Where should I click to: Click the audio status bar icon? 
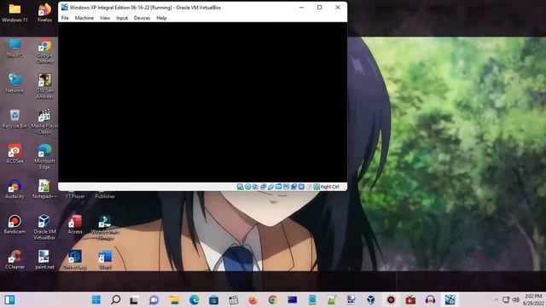(255, 187)
